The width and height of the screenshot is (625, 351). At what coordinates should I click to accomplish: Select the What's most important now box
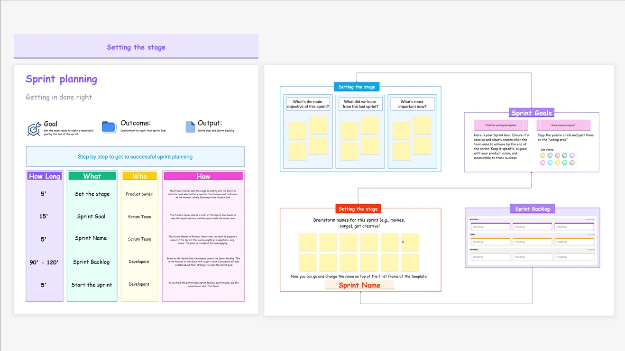point(412,104)
